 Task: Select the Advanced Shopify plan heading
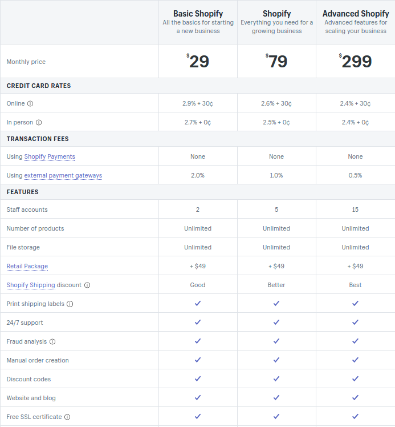click(356, 14)
